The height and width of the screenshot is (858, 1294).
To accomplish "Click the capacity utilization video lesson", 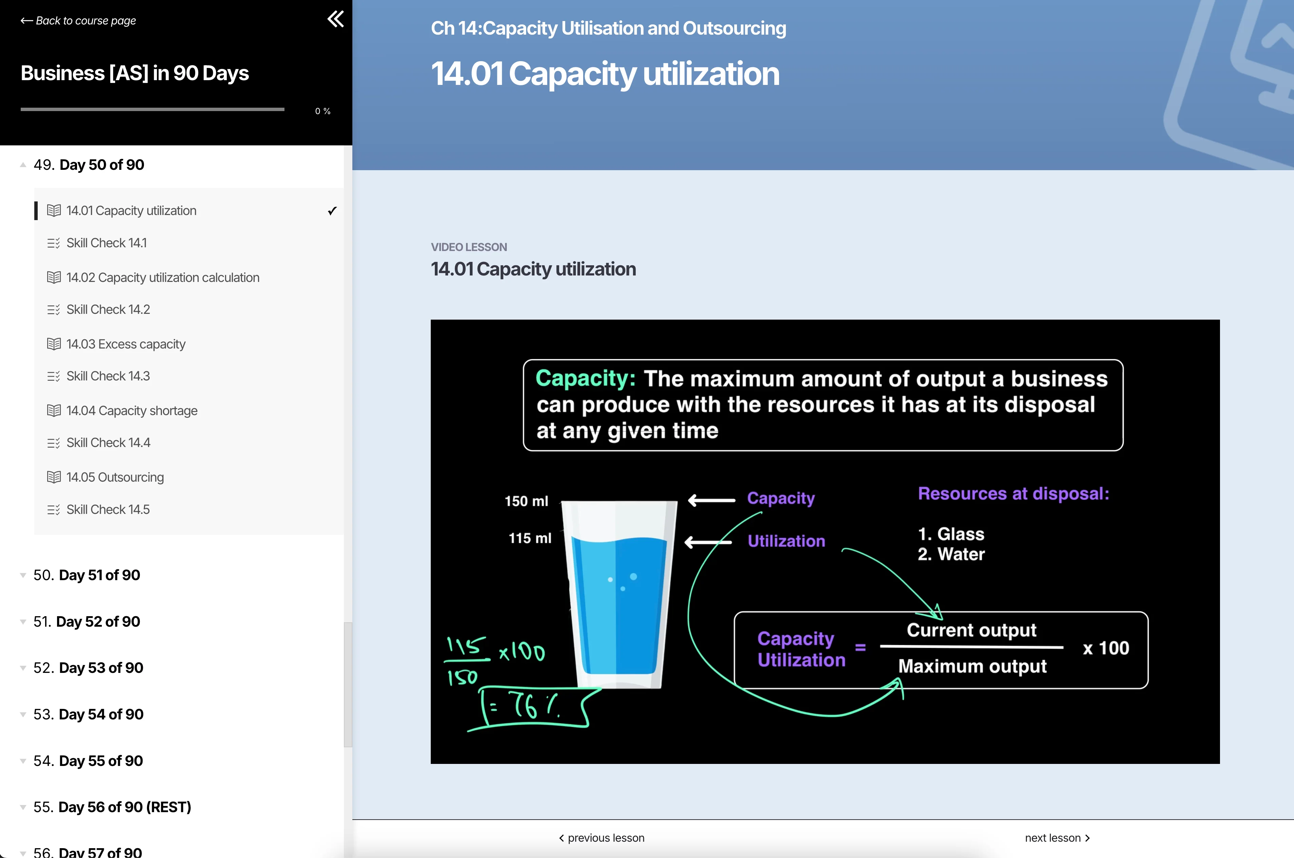I will [825, 541].
